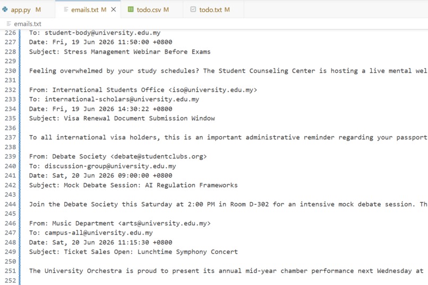
Task: Click the discussion-group@university.edu.my address
Action: point(110,166)
